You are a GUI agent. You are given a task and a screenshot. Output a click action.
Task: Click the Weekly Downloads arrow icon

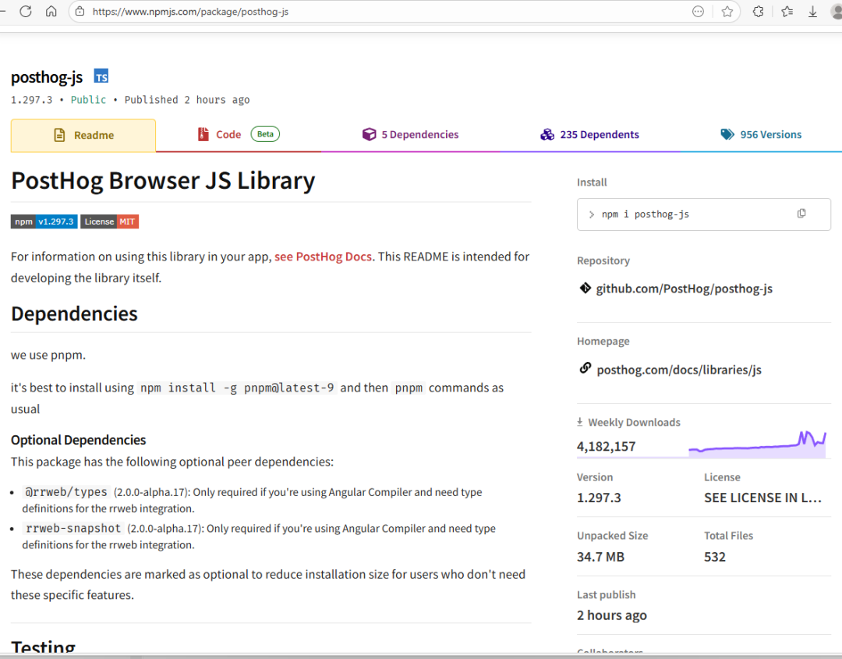point(579,422)
